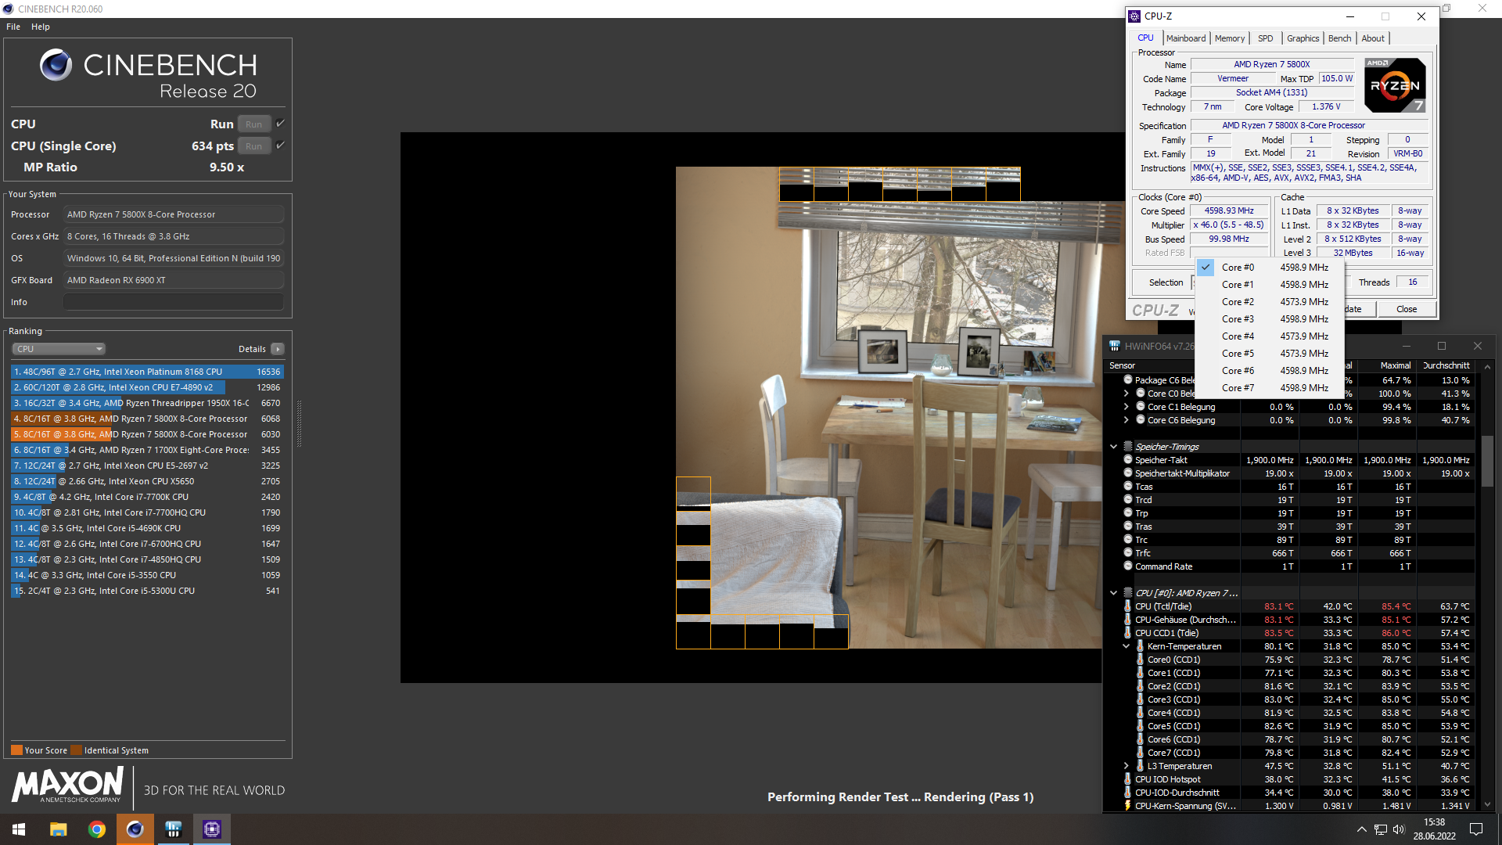1502x845 pixels.
Task: Switch to Cinebench in taskbar
Action: [x=135, y=829]
